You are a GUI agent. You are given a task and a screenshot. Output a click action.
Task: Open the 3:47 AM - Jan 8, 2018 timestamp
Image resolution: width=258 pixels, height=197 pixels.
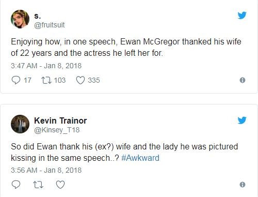(46, 66)
